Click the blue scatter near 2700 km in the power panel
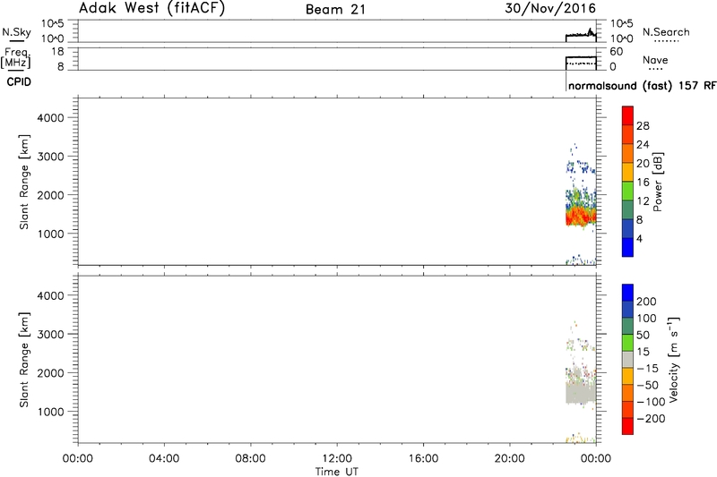717x477 pixels. 580,166
